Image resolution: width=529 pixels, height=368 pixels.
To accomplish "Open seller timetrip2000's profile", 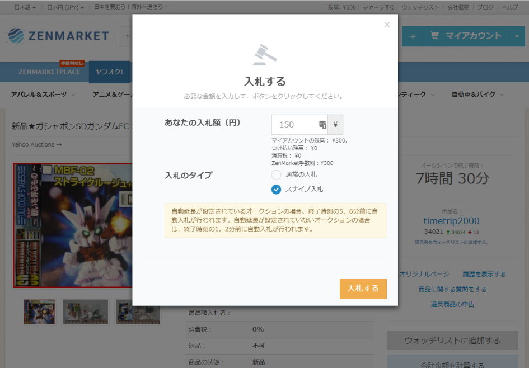I will pos(451,221).
